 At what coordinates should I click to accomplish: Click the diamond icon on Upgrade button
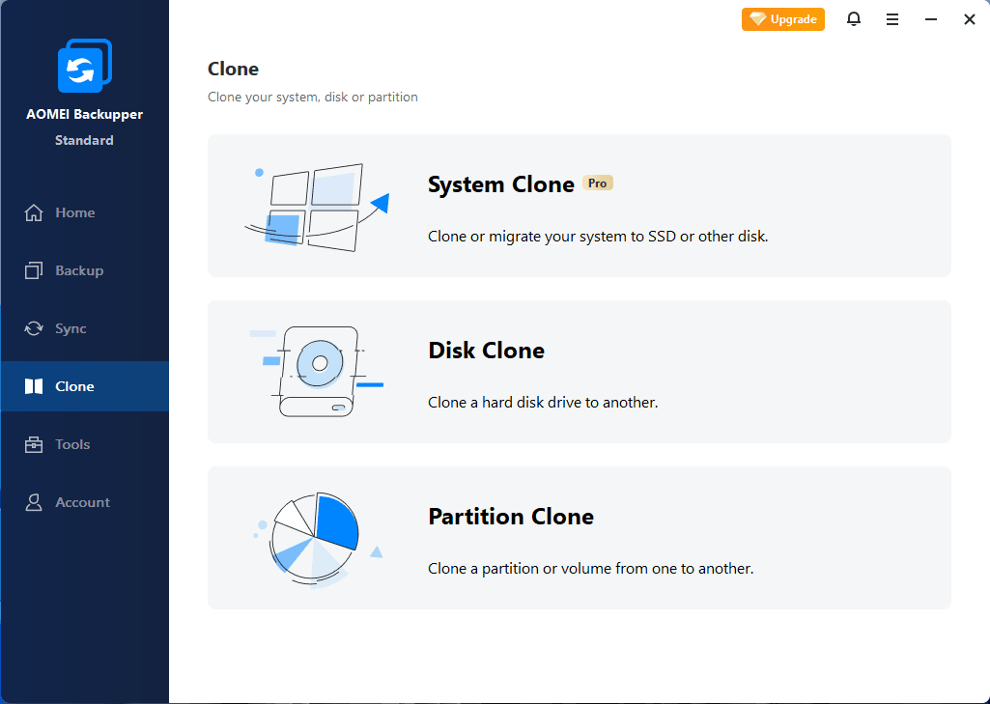coord(757,19)
